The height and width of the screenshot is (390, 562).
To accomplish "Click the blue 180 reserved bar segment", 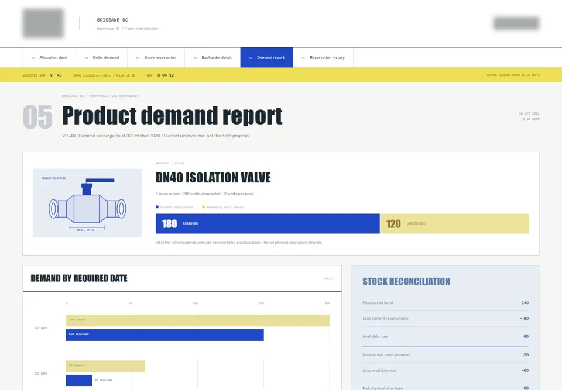I will [268, 224].
